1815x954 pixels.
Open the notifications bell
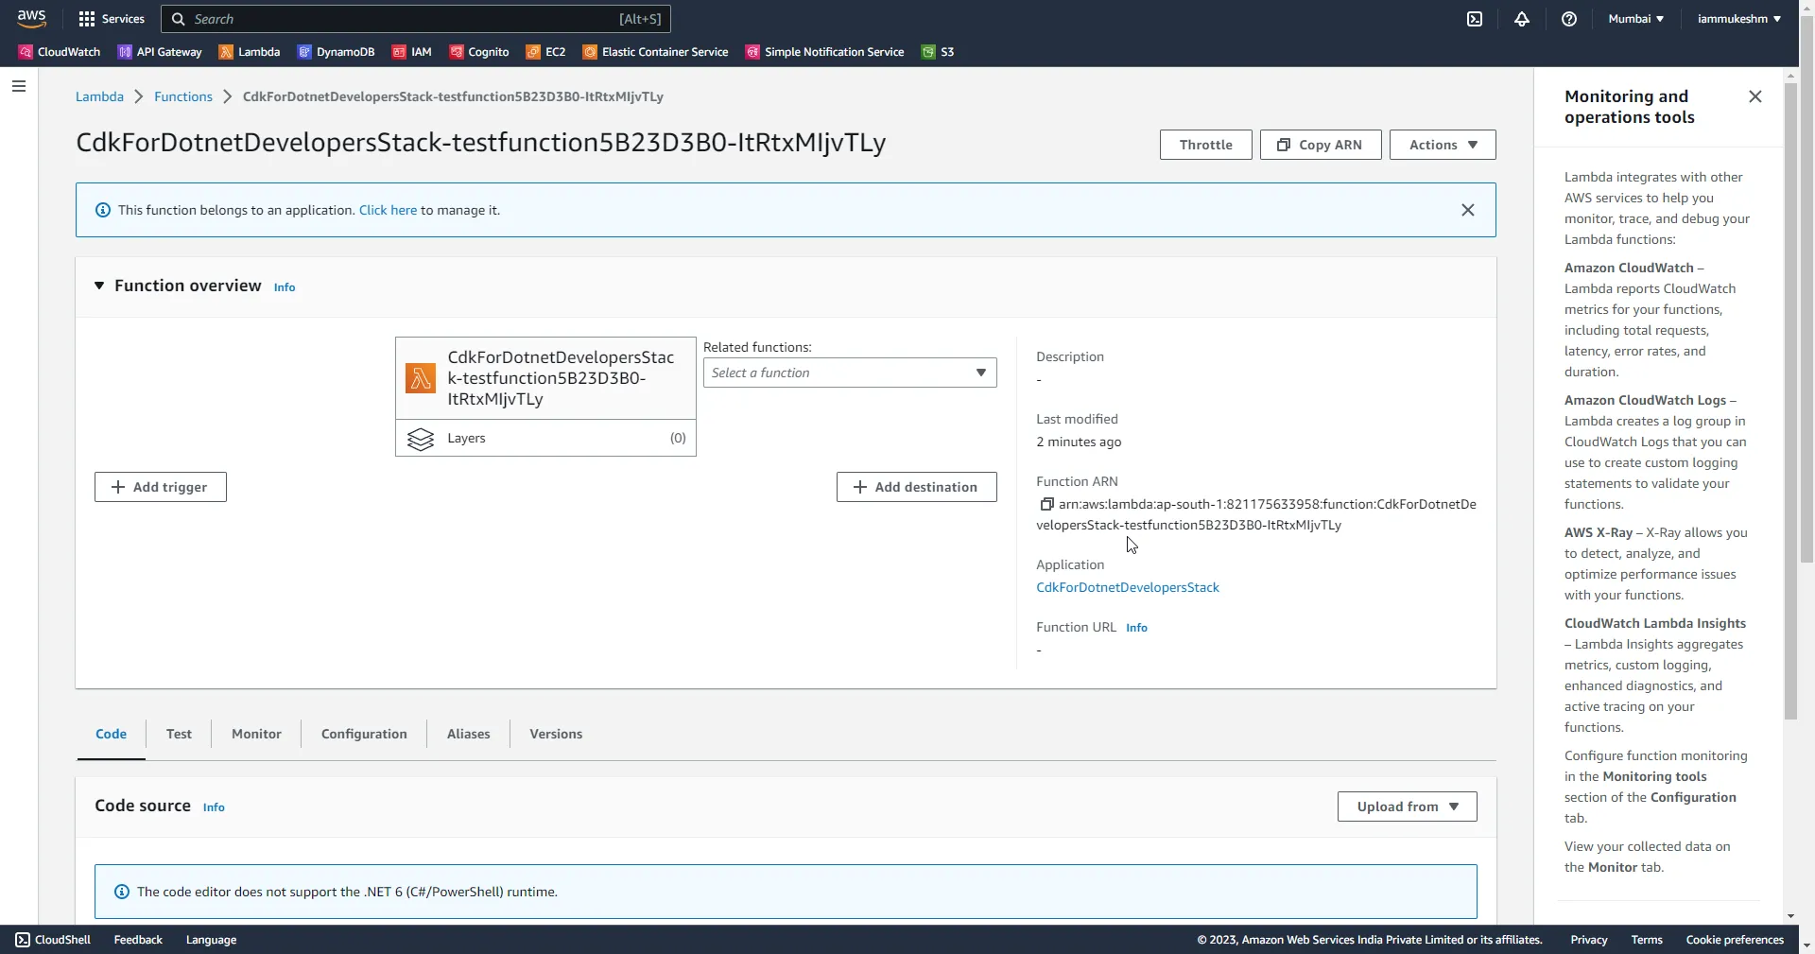tap(1522, 19)
